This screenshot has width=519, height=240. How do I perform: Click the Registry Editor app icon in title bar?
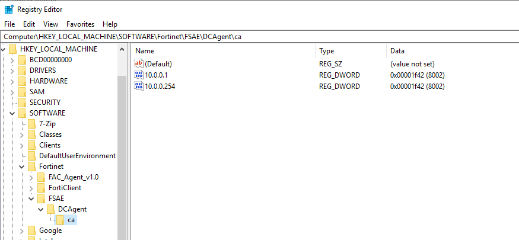pyautogui.click(x=9, y=9)
